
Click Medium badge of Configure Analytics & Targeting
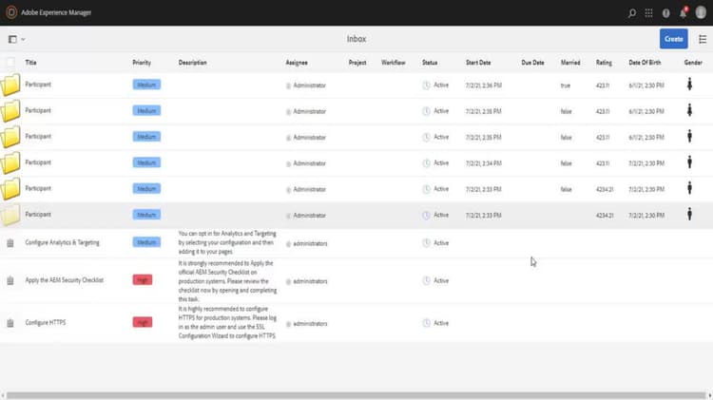[x=146, y=242]
